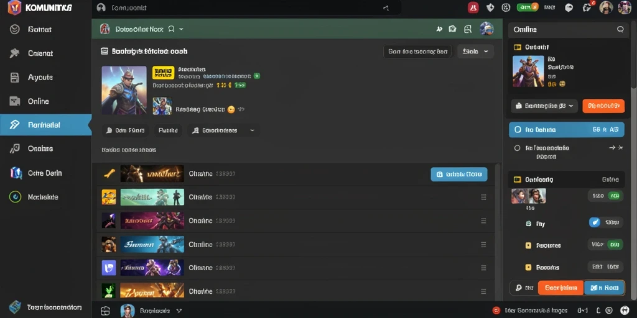Click the green icon beside the orange banner row

(x=109, y=291)
